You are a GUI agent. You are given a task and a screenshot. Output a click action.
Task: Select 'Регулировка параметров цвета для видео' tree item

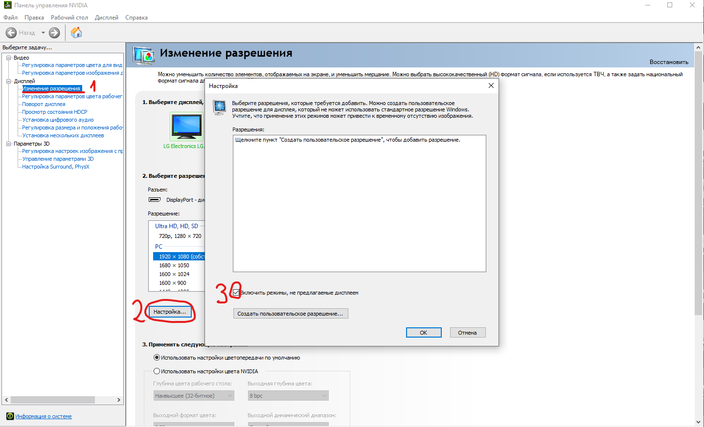[x=72, y=65]
